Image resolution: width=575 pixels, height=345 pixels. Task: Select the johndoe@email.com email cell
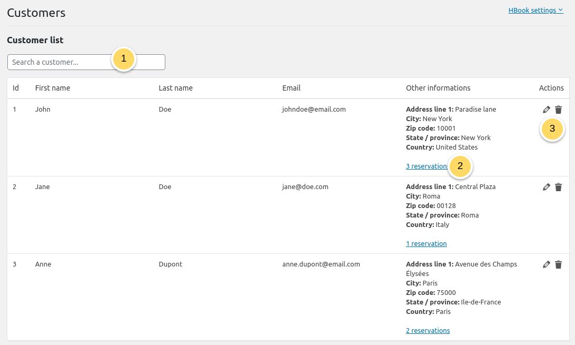(x=314, y=109)
